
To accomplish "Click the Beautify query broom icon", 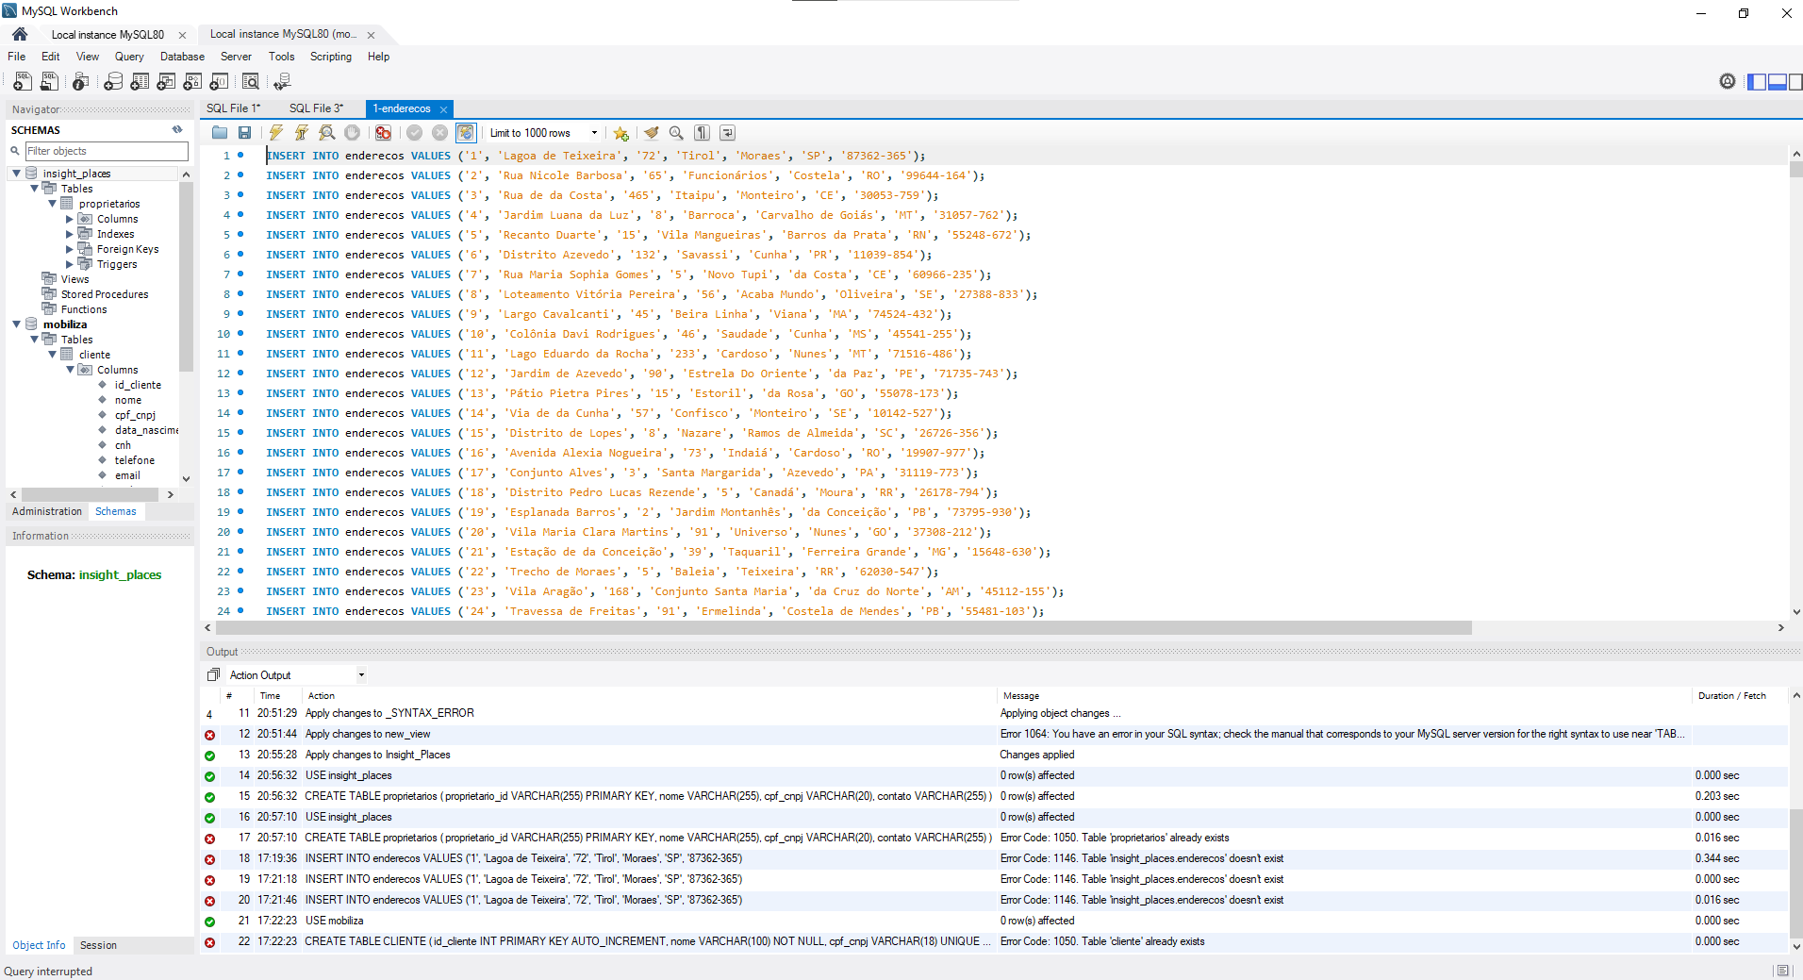I will tap(651, 133).
